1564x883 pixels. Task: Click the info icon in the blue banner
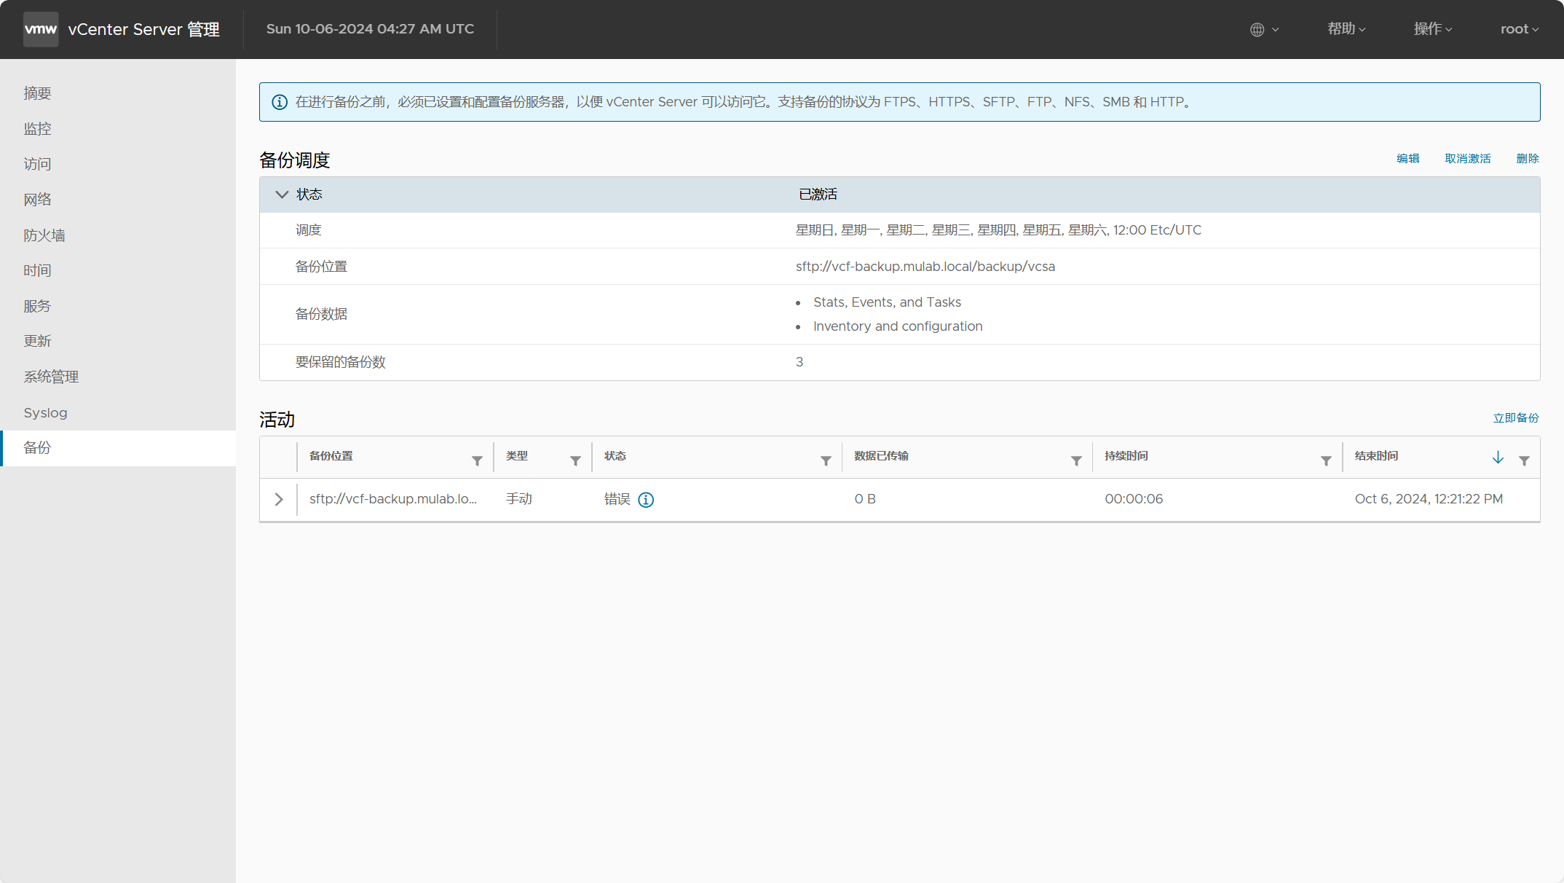pos(280,102)
